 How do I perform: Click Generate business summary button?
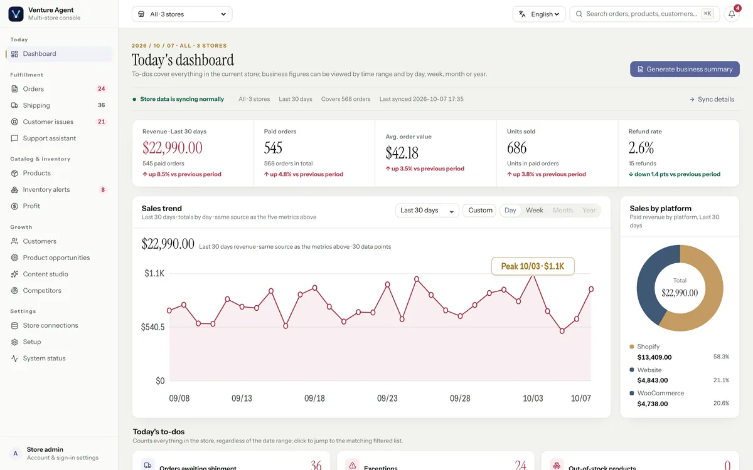(x=685, y=69)
